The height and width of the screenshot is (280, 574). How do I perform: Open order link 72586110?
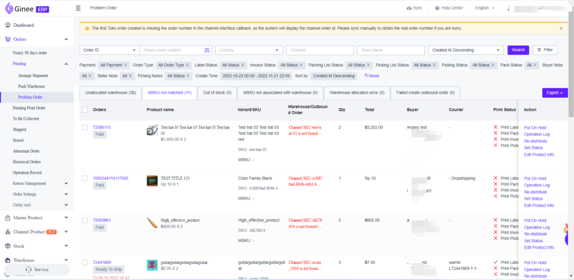[x=102, y=127]
